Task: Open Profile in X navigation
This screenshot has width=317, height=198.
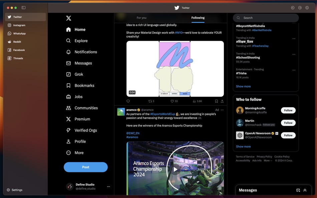Action: (76, 142)
